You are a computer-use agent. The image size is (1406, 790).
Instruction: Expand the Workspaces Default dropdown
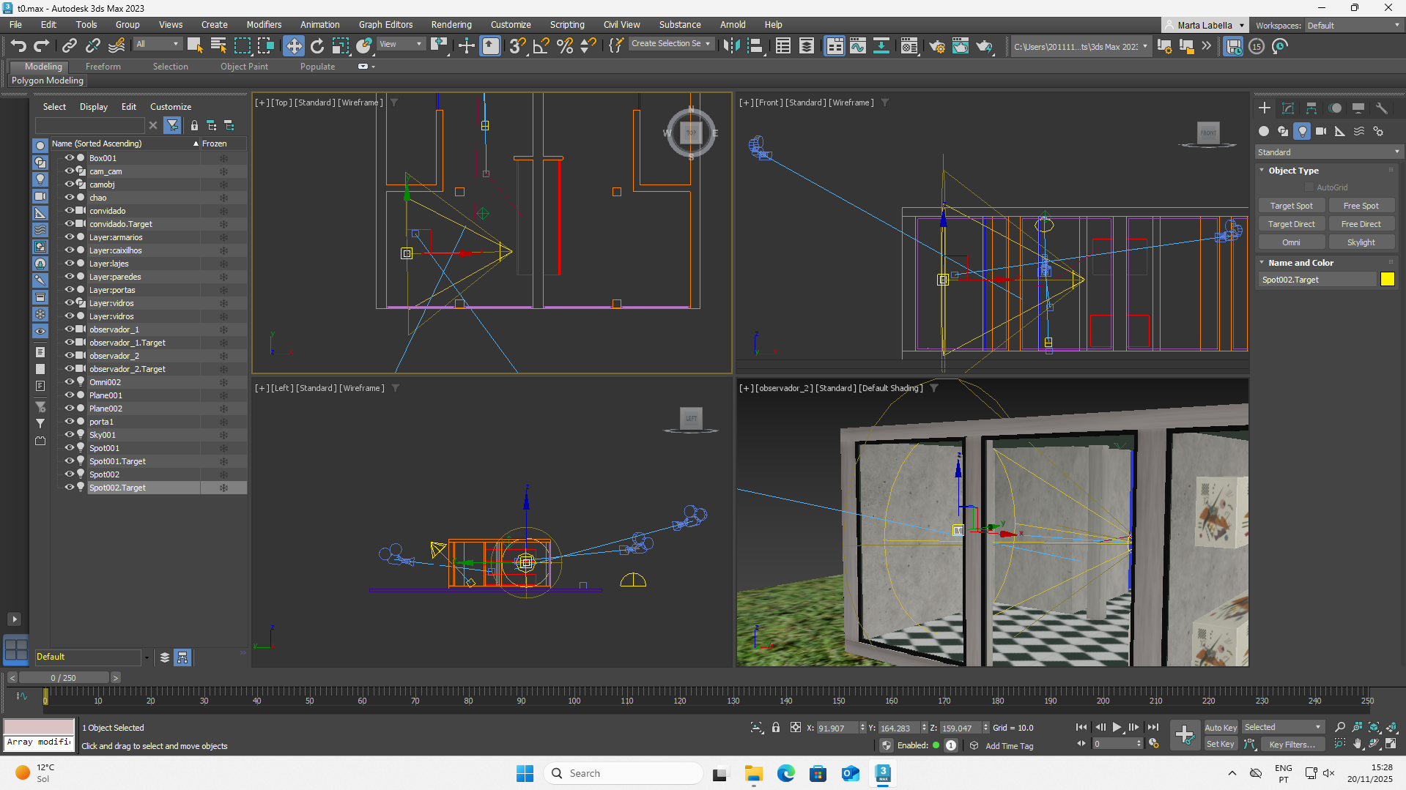click(1353, 26)
